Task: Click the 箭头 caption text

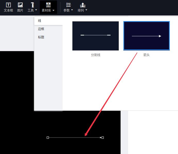Action: (146, 55)
